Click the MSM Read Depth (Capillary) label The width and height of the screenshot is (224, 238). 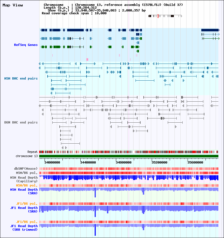pos(24,179)
